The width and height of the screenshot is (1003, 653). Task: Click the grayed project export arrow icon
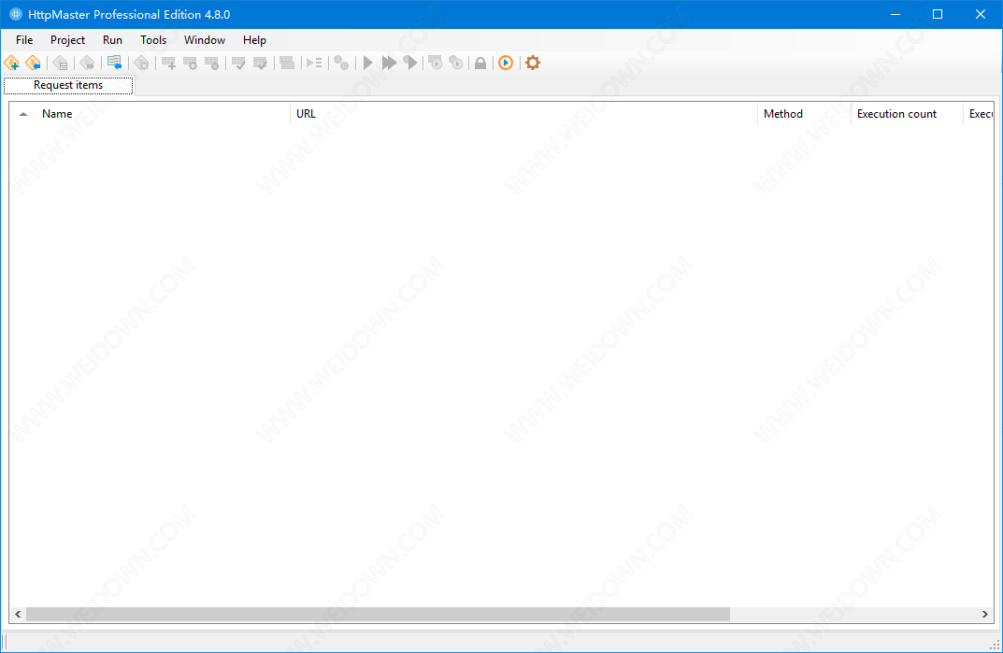click(87, 63)
